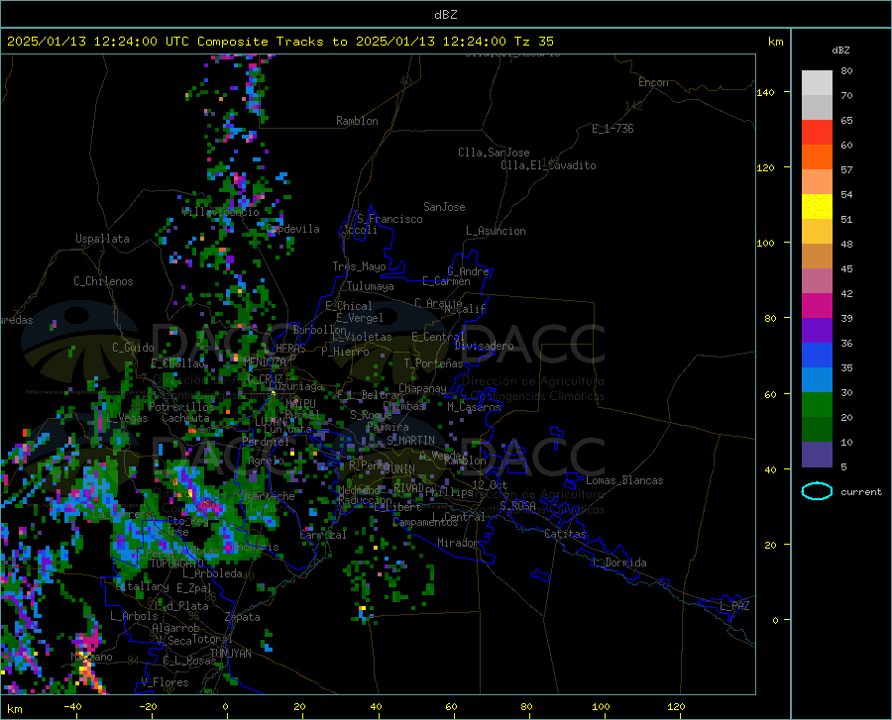This screenshot has height=720, width=892.
Task: Click the L_PAZ place label
Action: 734,606
